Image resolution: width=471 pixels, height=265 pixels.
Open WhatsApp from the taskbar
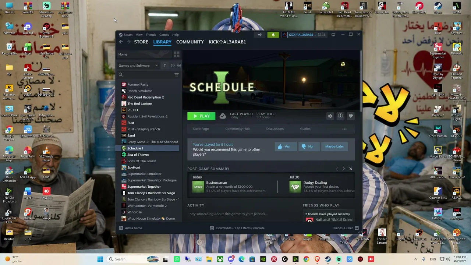click(x=177, y=259)
